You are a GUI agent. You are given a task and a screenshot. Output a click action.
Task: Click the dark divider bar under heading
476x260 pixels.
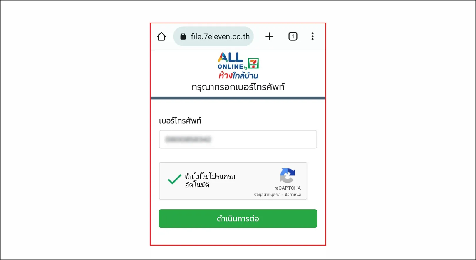238,98
